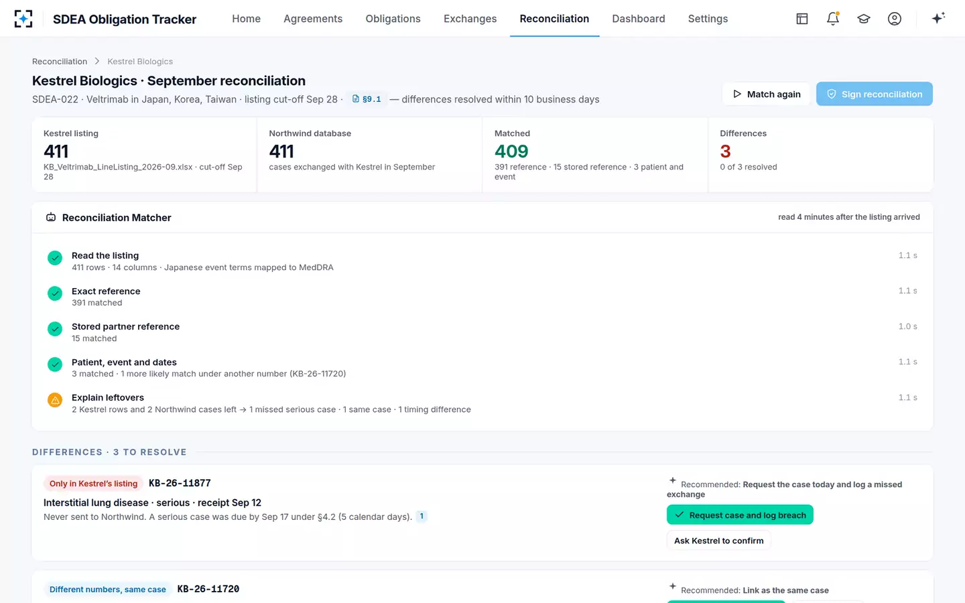The image size is (965, 603).
Task: Click the SDEA Obligation Tracker logo icon
Action: pyautogui.click(x=23, y=19)
